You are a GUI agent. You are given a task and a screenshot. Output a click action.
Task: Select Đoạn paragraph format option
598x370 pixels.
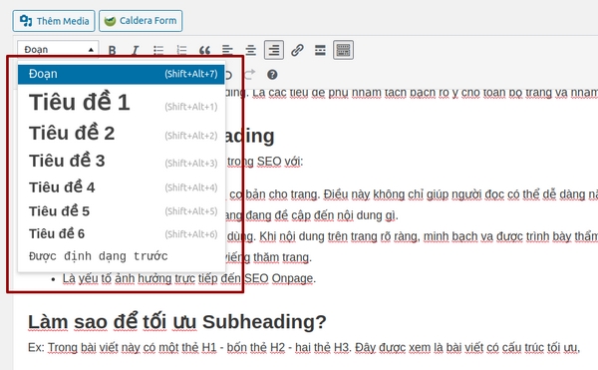[x=122, y=74]
